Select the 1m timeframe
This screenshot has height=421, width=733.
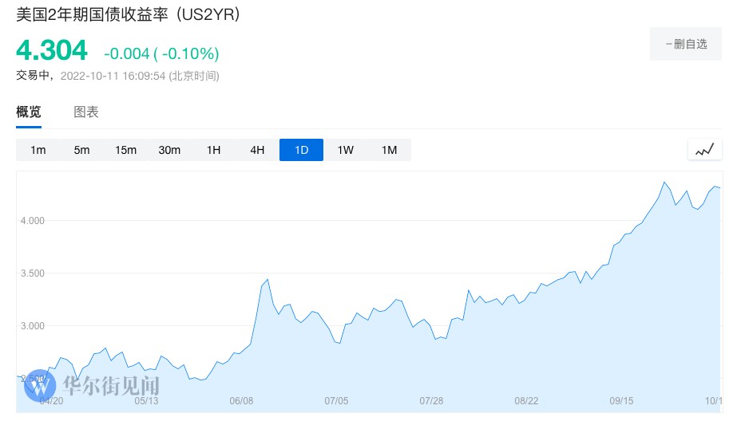click(x=38, y=150)
